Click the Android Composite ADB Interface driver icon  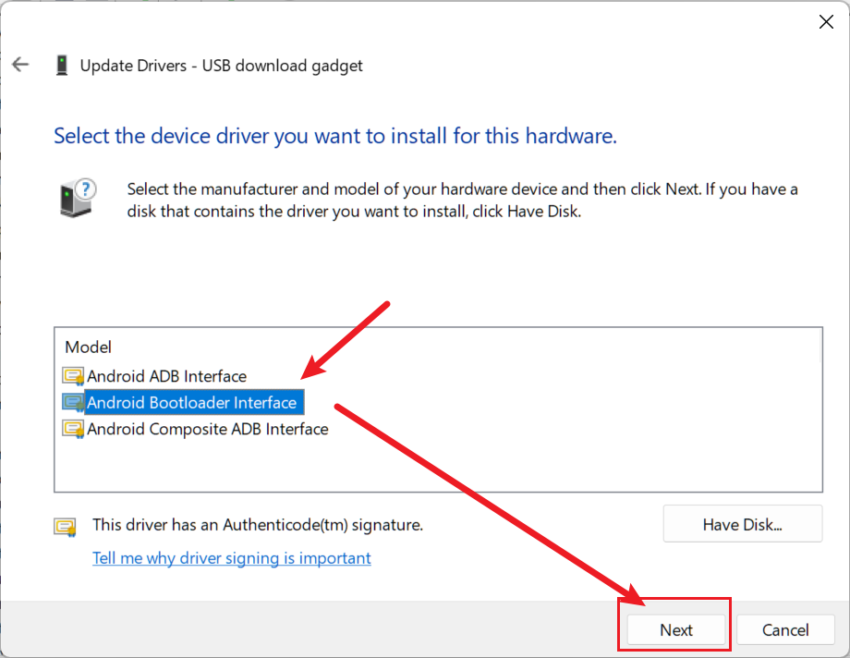(73, 429)
